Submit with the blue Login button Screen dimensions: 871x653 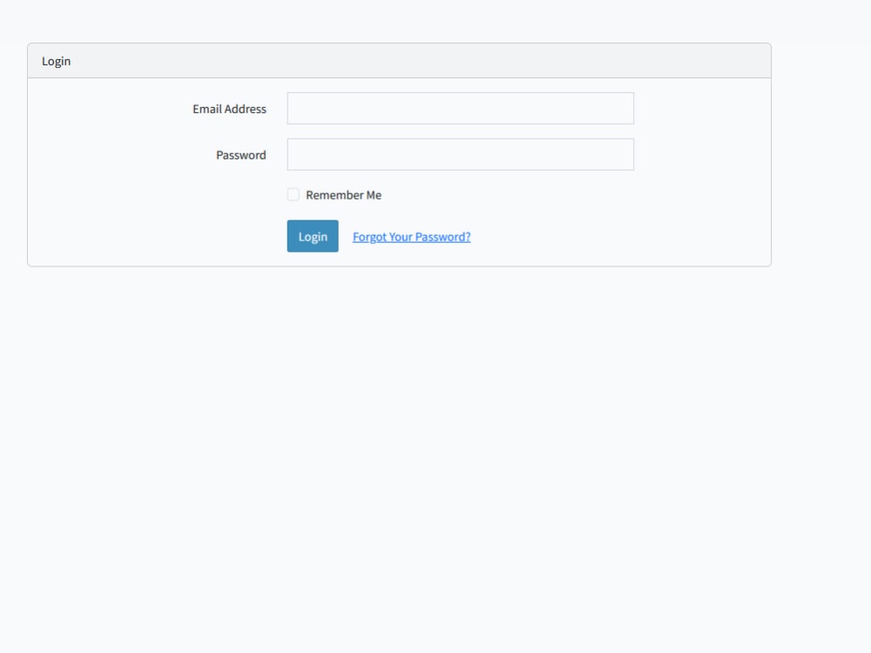pyautogui.click(x=313, y=236)
